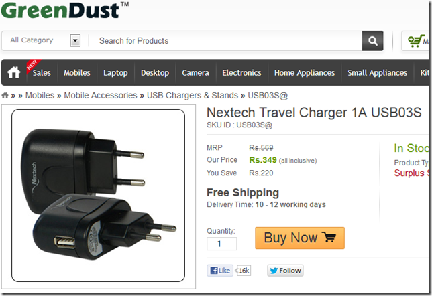Open USB Chargers & Stands breadcrumb
This screenshot has height=296, width=432.
point(193,96)
